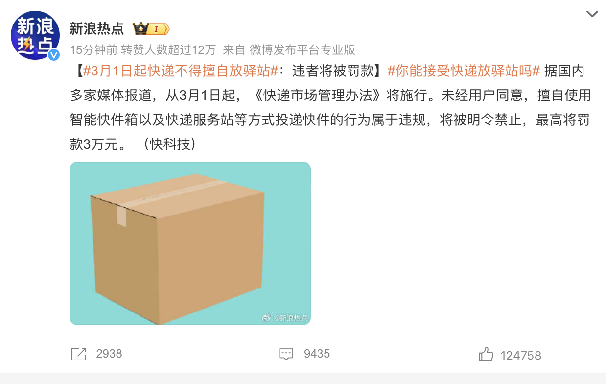This screenshot has height=384, width=606.
Task: Click the comment count 9435
Action: [x=317, y=354]
